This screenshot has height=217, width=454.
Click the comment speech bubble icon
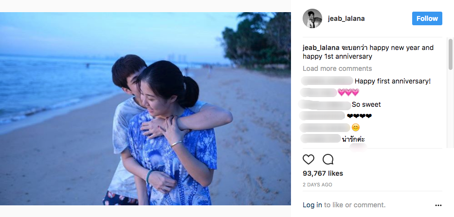pyautogui.click(x=328, y=160)
